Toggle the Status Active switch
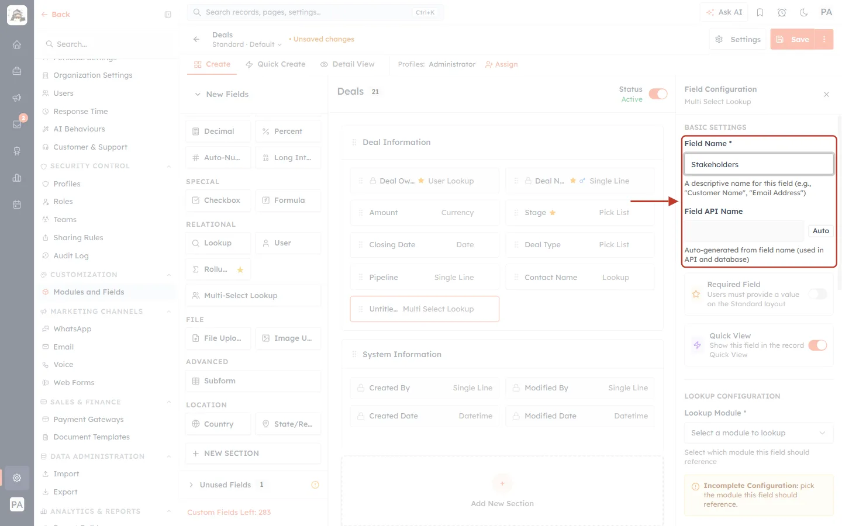 tap(658, 94)
